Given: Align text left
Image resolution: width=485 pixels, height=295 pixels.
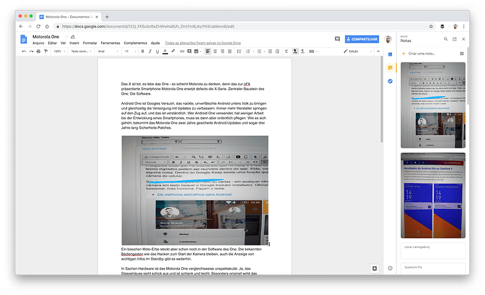Looking at the screenshot, I should pyautogui.click(x=208, y=51).
